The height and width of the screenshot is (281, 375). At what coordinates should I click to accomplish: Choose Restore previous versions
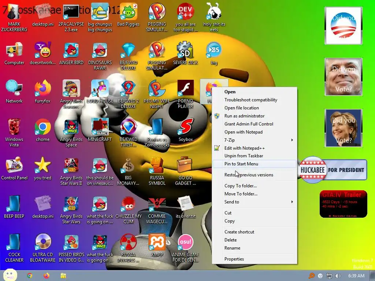tap(255, 175)
